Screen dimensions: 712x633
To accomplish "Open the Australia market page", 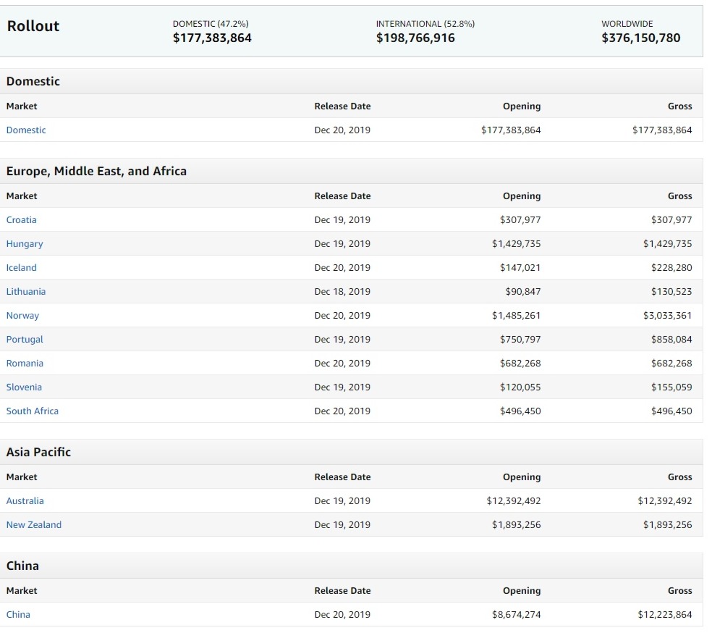I will (25, 501).
